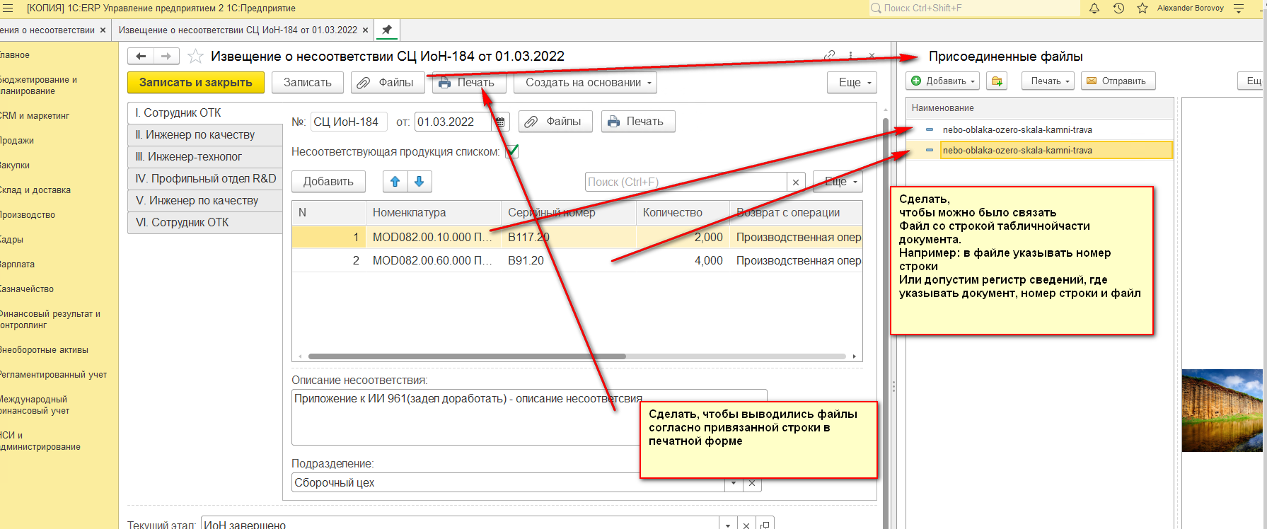Open the notifications bell icon

tap(1094, 8)
